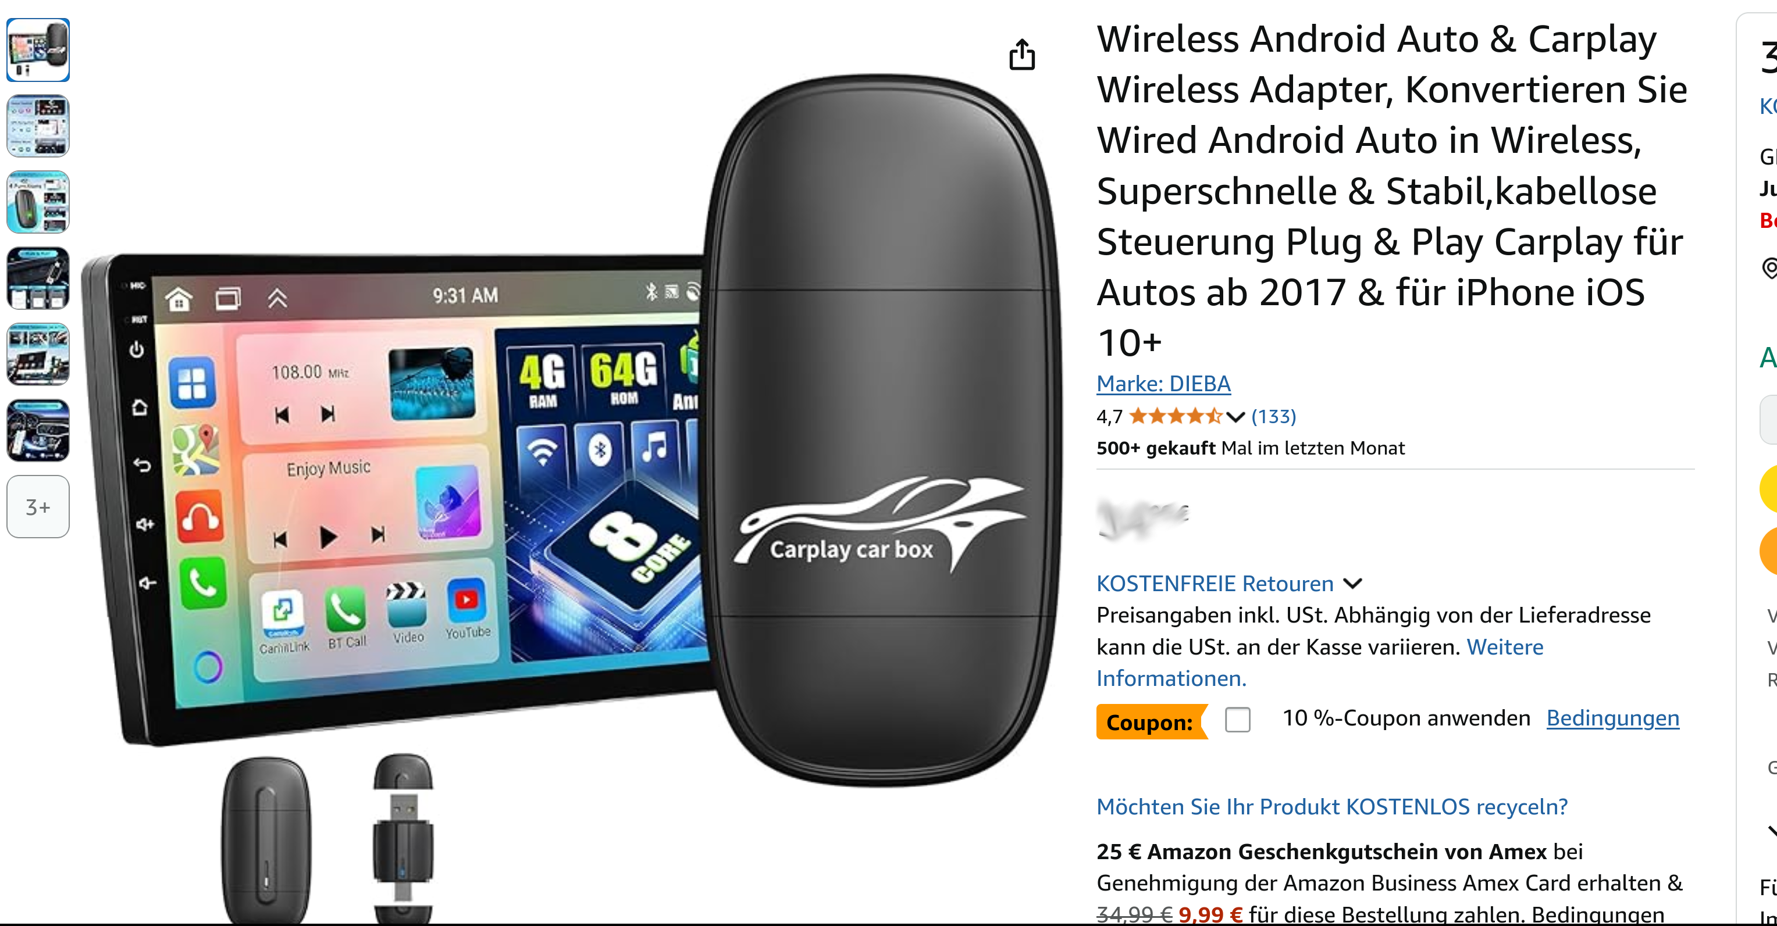The height and width of the screenshot is (926, 1777).
Task: Tick the 10 %-Coupon anwenden checkbox
Action: click(x=1238, y=719)
